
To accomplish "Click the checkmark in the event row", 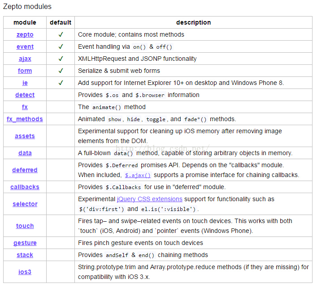I will click(x=61, y=46).
